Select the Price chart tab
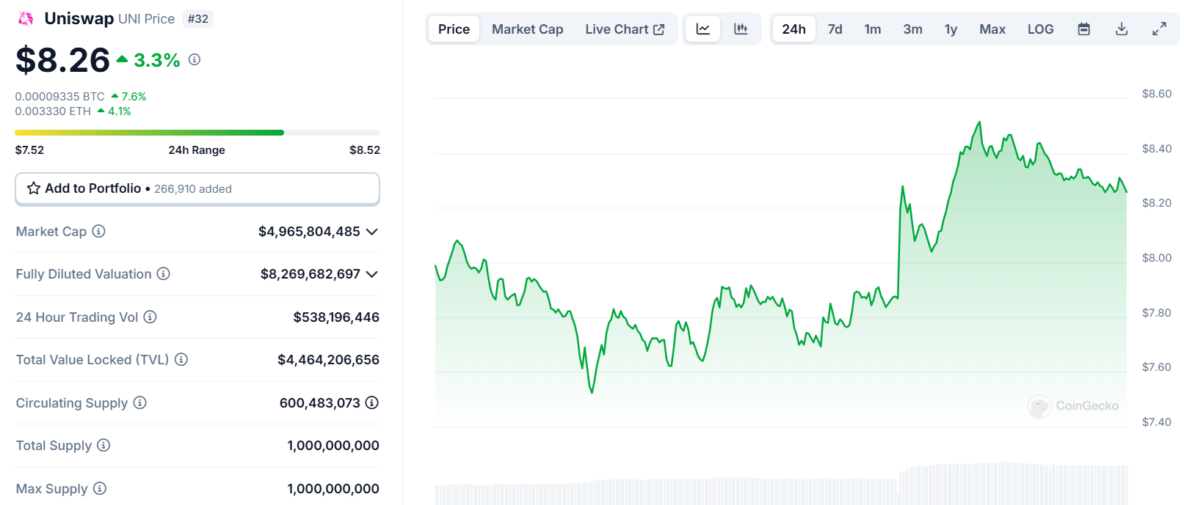The image size is (1184, 505). [x=454, y=29]
